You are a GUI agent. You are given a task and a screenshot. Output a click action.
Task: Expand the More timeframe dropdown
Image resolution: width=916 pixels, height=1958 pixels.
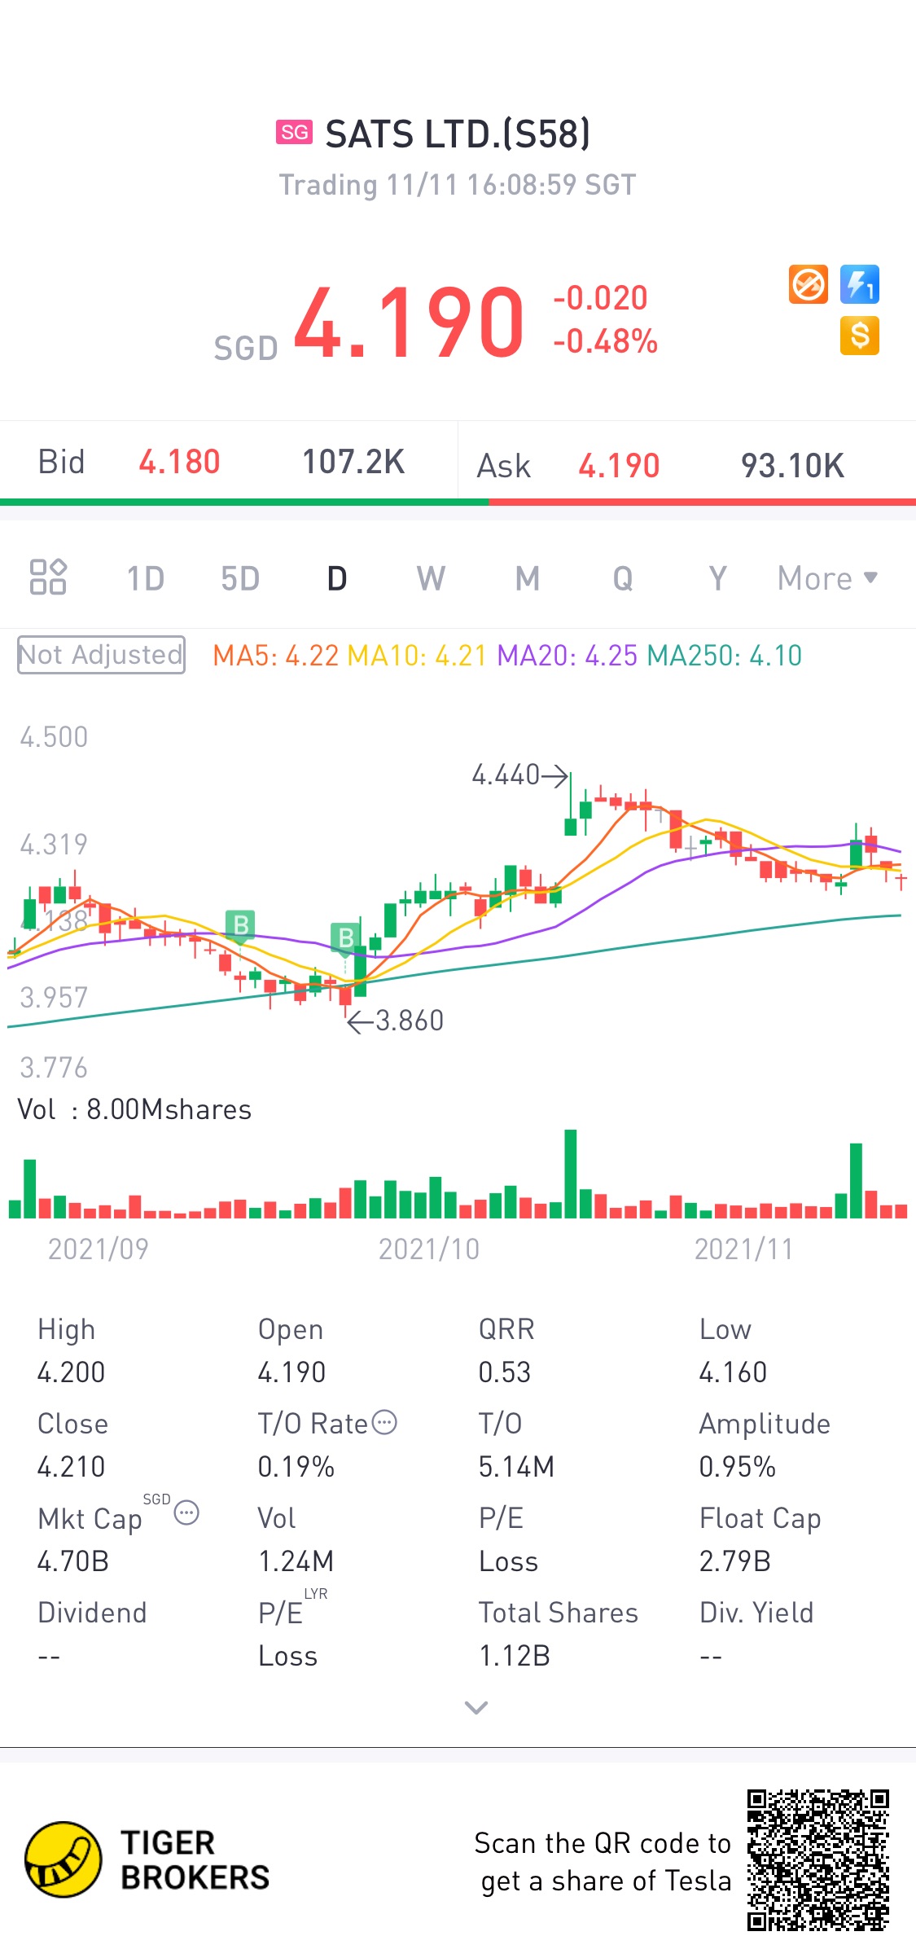(x=827, y=578)
